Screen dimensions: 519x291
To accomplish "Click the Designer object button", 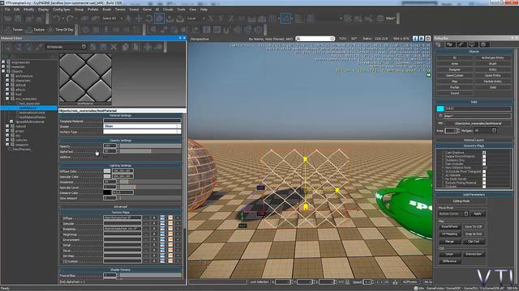I will (x=454, y=70).
